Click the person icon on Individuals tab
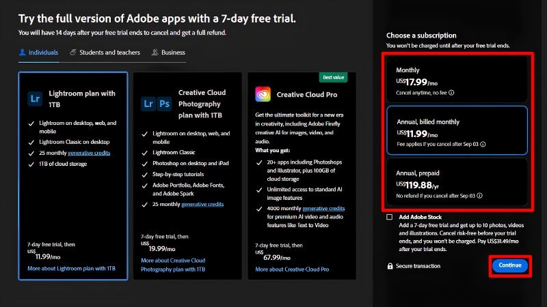 pyautogui.click(x=23, y=53)
